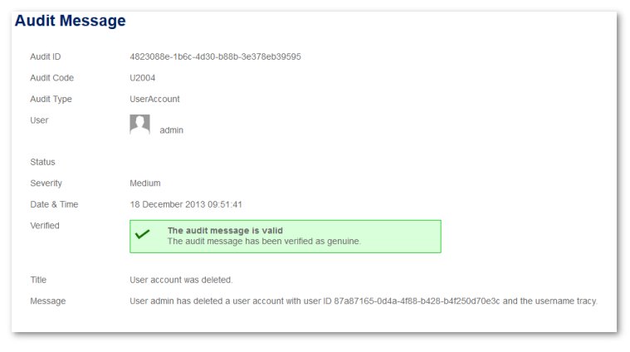Click the Status field label
The image size is (630, 352).
[42, 162]
